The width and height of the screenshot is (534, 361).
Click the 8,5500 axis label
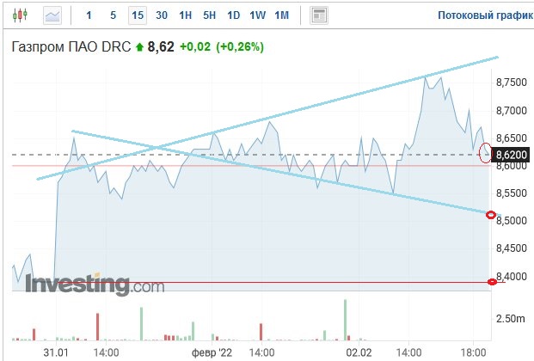tap(512, 193)
